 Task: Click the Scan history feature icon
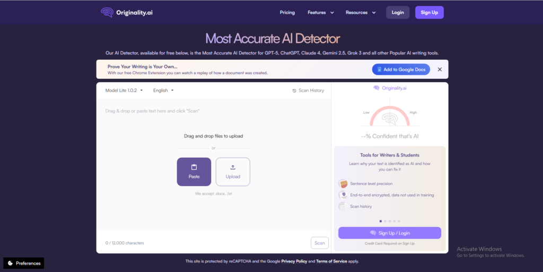tap(343, 206)
